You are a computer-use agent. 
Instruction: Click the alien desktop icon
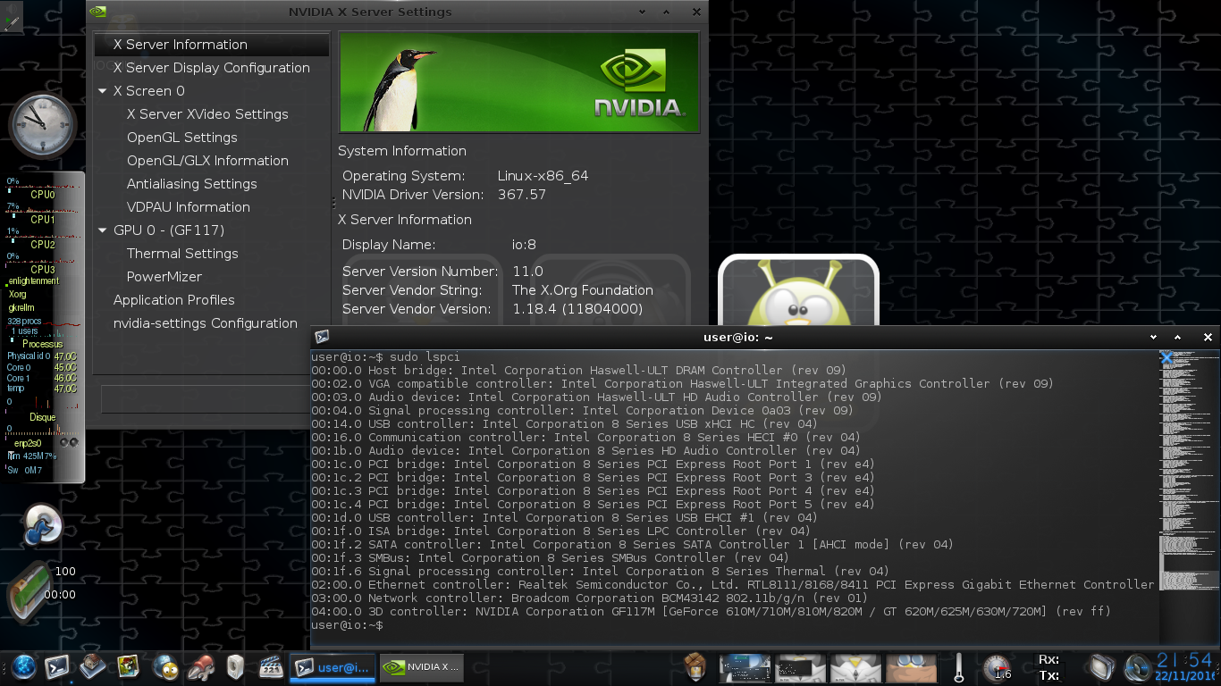point(798,292)
